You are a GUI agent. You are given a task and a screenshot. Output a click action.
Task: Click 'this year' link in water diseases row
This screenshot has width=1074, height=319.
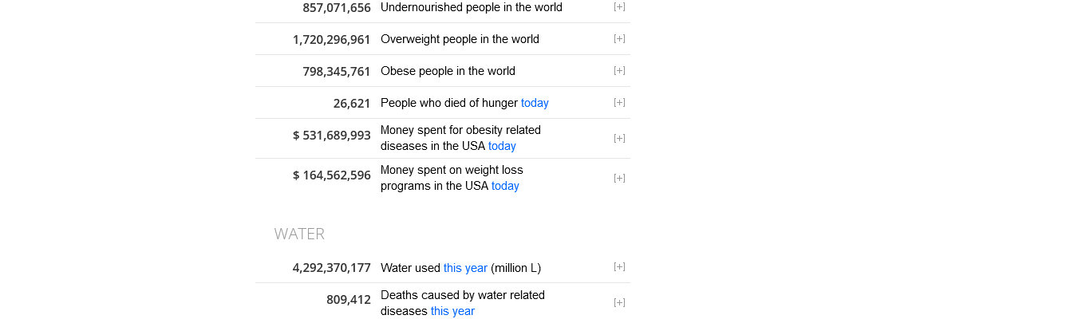(452, 311)
